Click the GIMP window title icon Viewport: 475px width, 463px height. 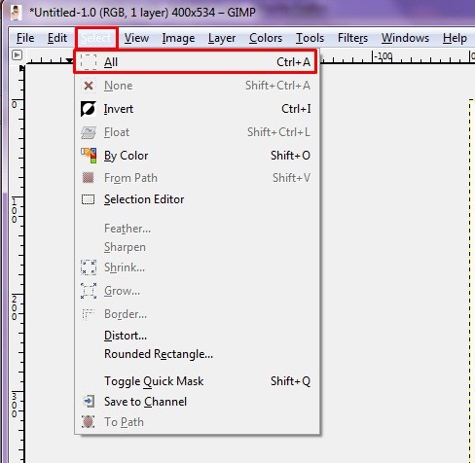click(16, 13)
